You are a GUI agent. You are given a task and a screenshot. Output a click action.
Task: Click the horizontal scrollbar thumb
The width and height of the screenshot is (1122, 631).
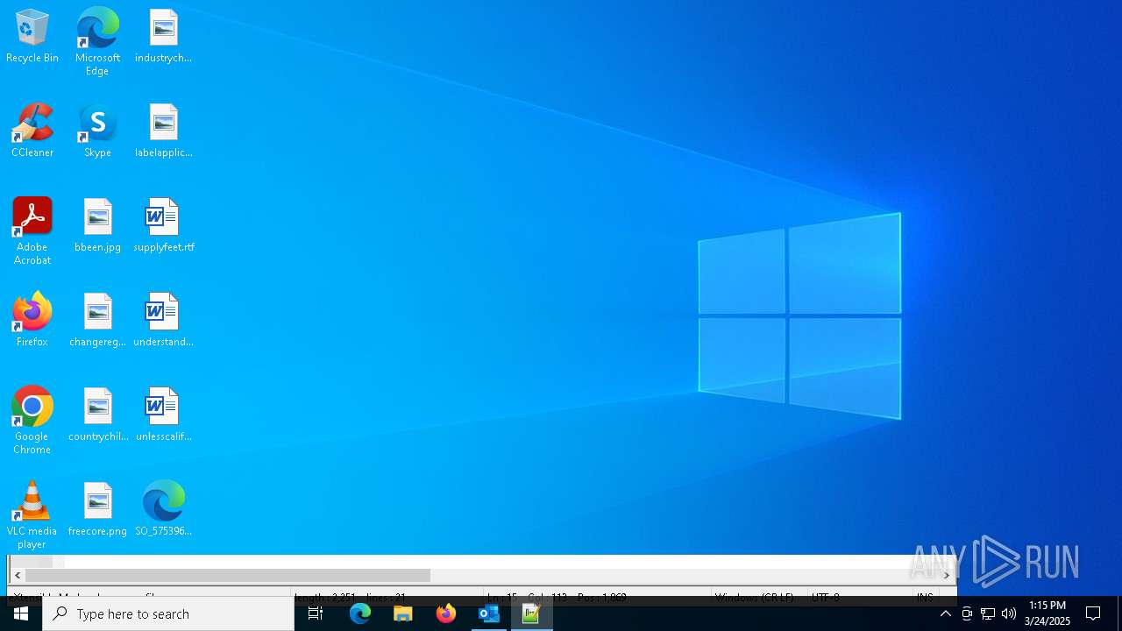click(x=228, y=576)
